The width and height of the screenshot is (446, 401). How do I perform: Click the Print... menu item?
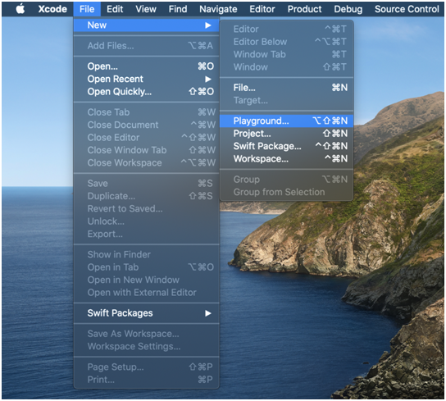[146, 380]
